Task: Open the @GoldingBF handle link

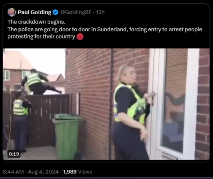Action: coord(76,12)
